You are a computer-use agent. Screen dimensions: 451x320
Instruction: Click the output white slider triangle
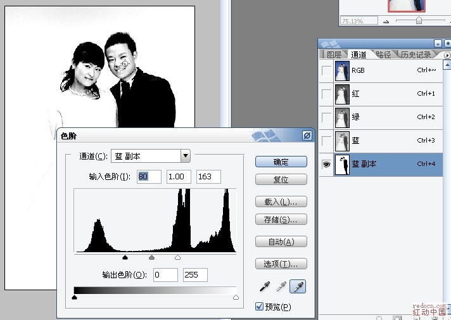(x=236, y=297)
